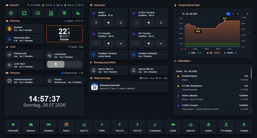Select the W weekly chart range

click(233, 14)
